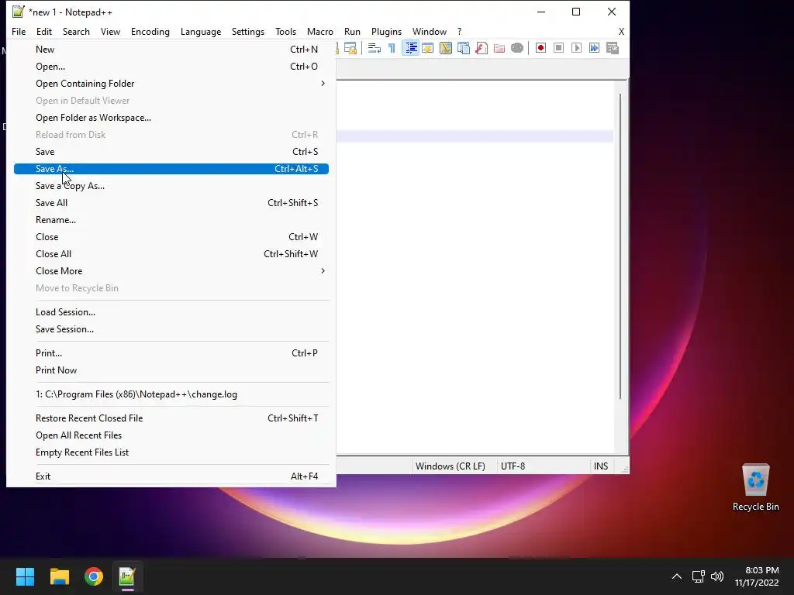
Task: Open the Document Map icon
Action: point(446,48)
